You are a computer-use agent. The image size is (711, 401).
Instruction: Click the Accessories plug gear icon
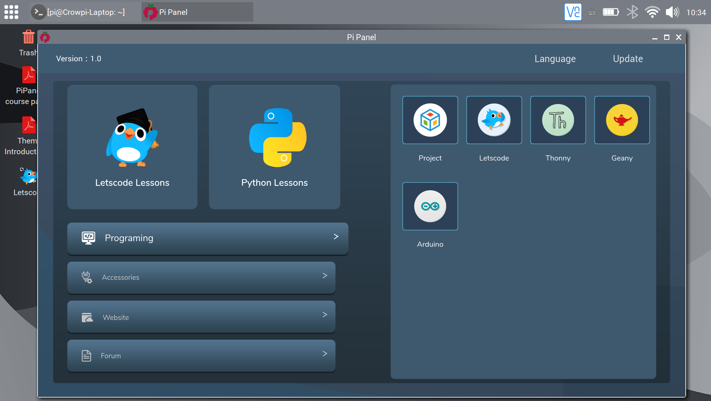[x=87, y=277]
